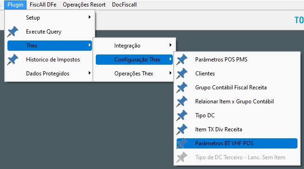
Task: Expand the Setup submenu arrow
Action: (x=89, y=17)
